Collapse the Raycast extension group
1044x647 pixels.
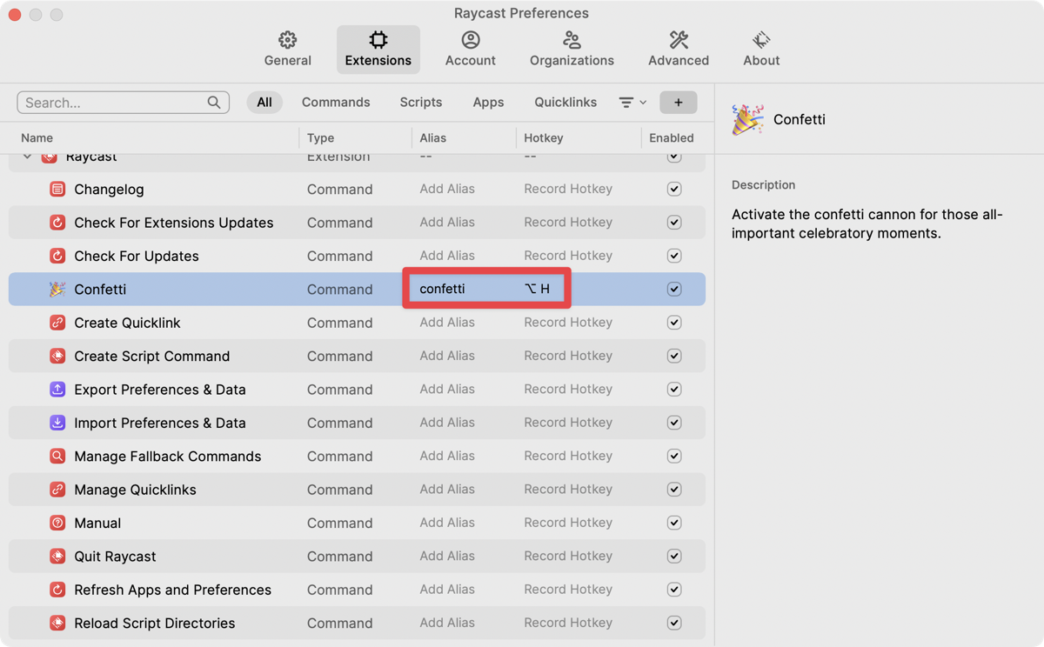[x=28, y=157]
